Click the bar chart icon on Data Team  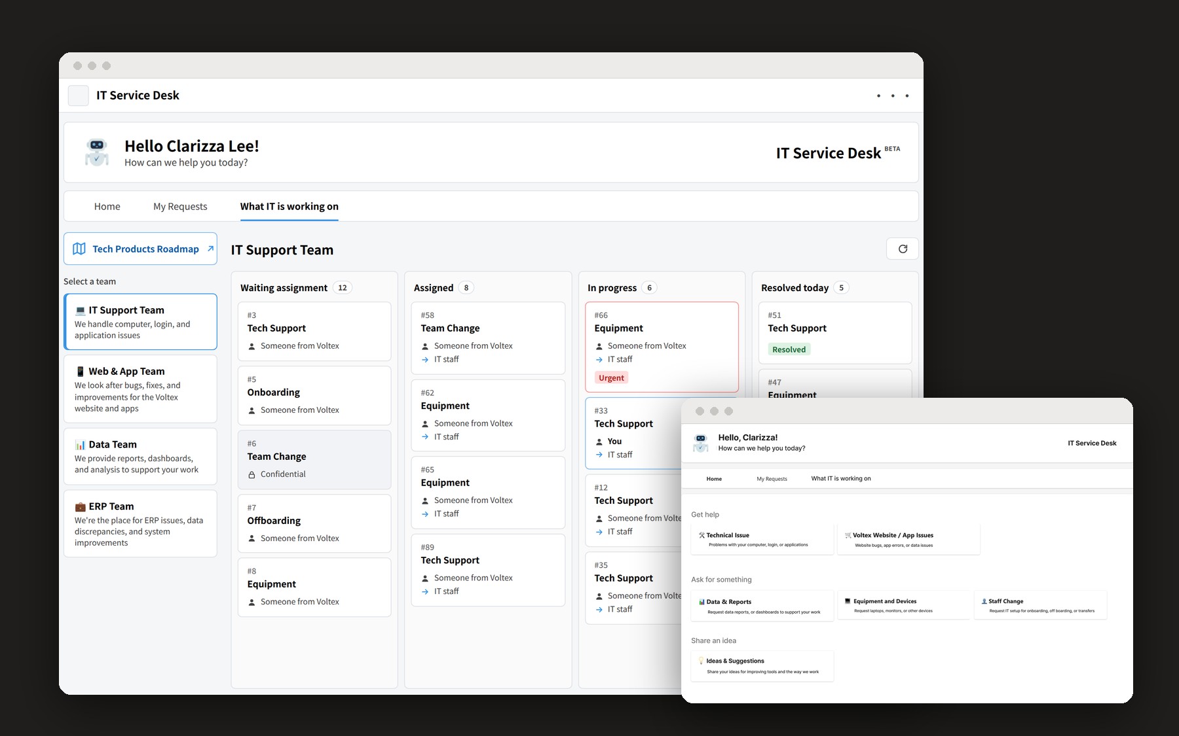[80, 445]
